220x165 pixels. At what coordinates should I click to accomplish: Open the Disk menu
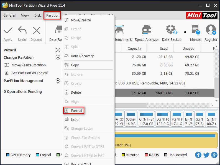point(38,15)
